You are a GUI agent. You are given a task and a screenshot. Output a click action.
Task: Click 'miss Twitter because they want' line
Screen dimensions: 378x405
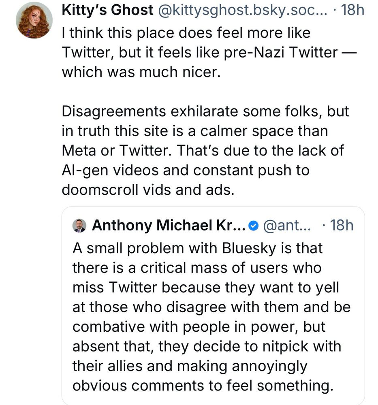pos(205,288)
